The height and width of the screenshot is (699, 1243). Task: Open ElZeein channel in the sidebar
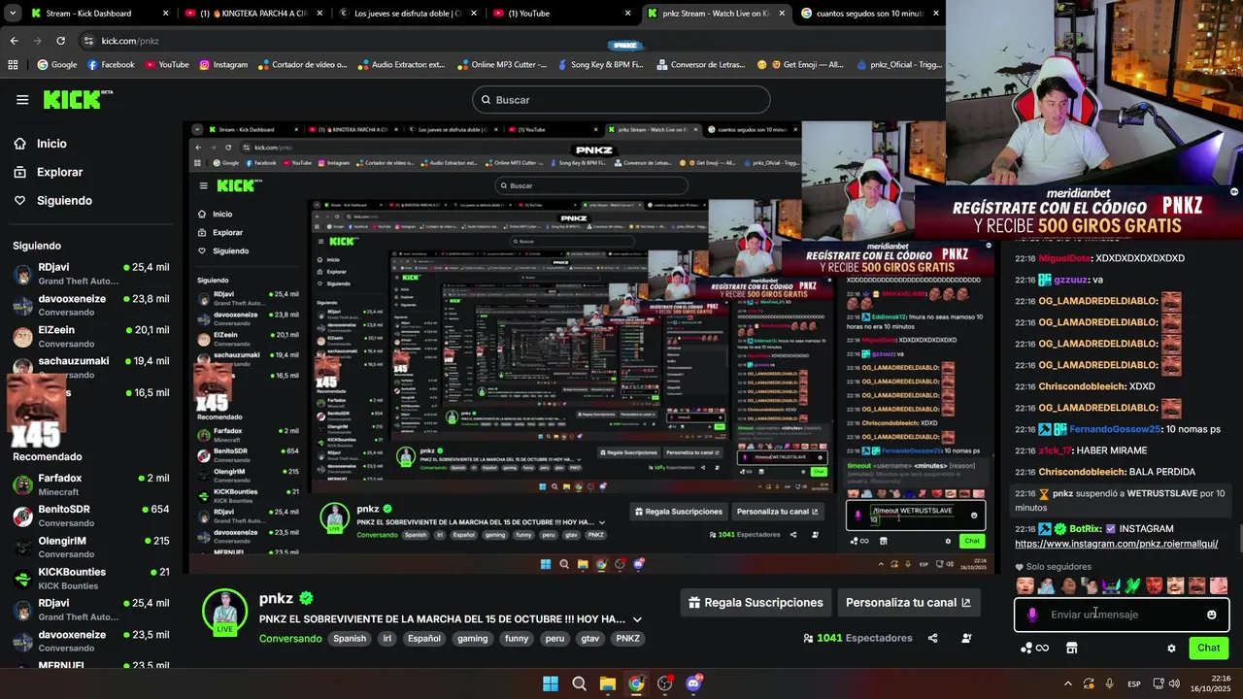[x=90, y=337]
